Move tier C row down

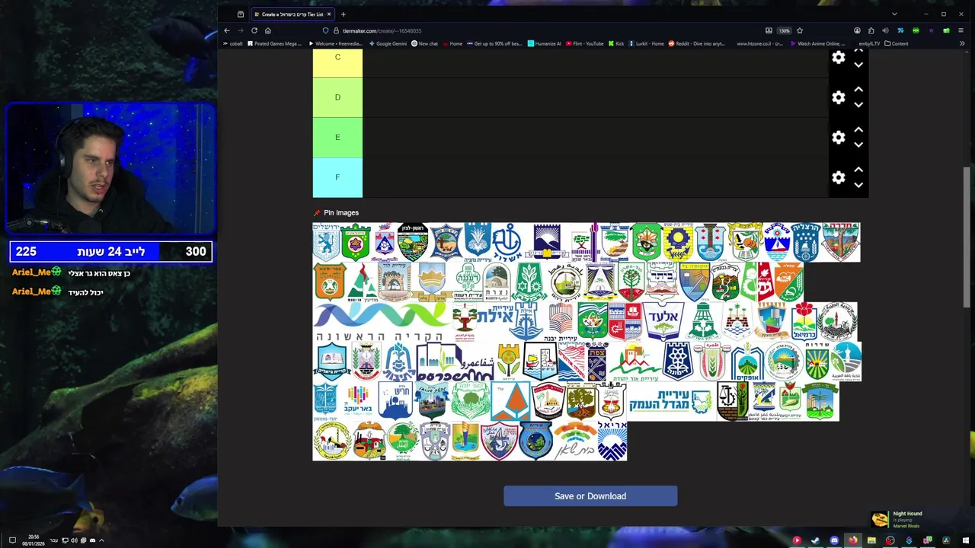(x=858, y=65)
